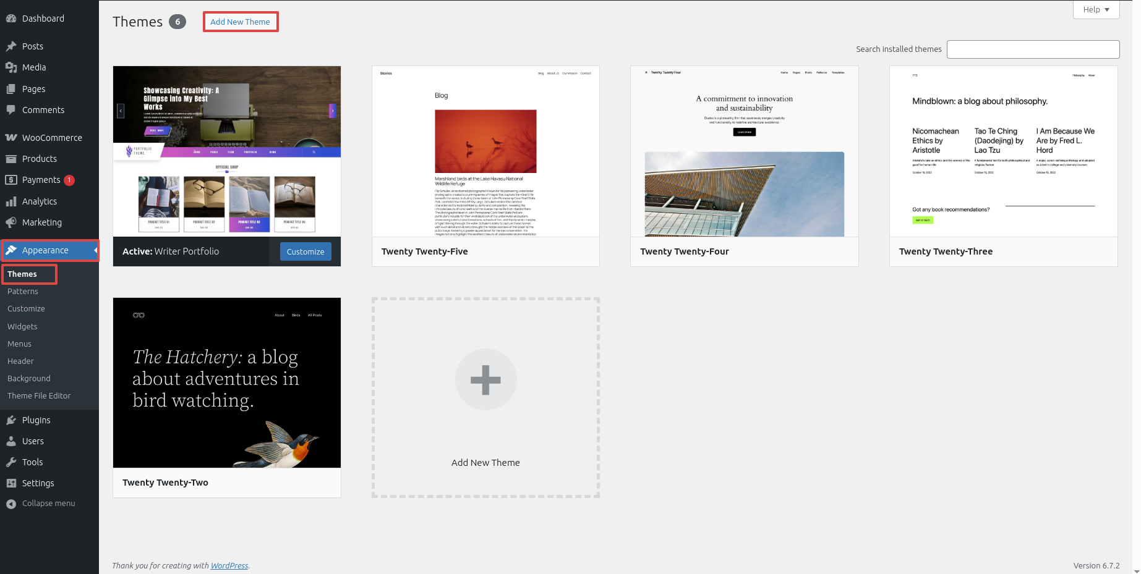Open the Background submenu item
This screenshot has width=1141, height=574.
click(29, 378)
